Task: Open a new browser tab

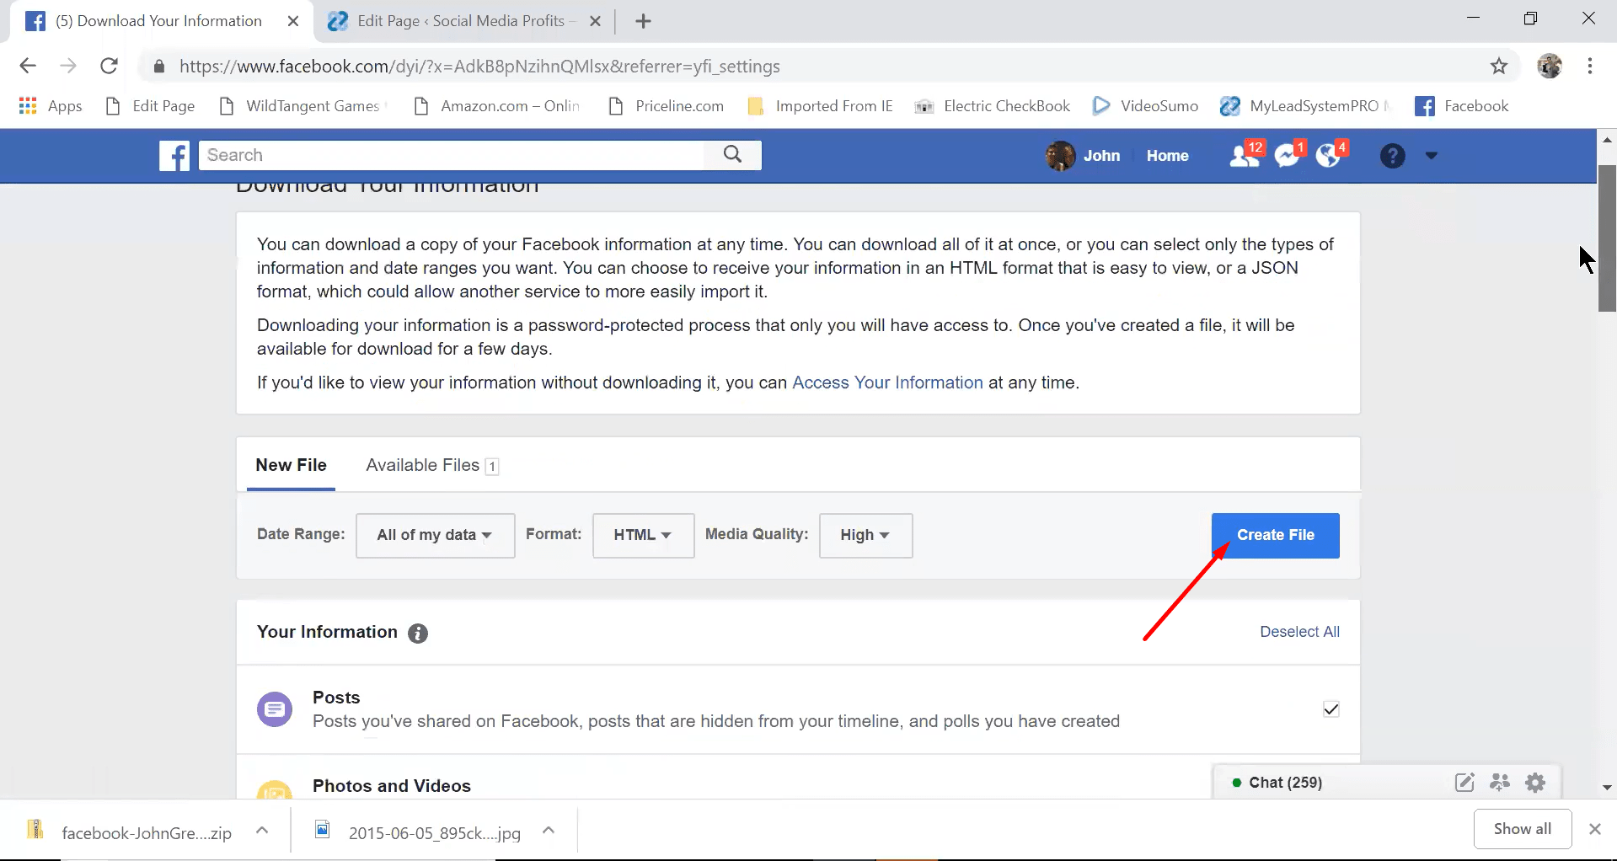Action: [643, 21]
